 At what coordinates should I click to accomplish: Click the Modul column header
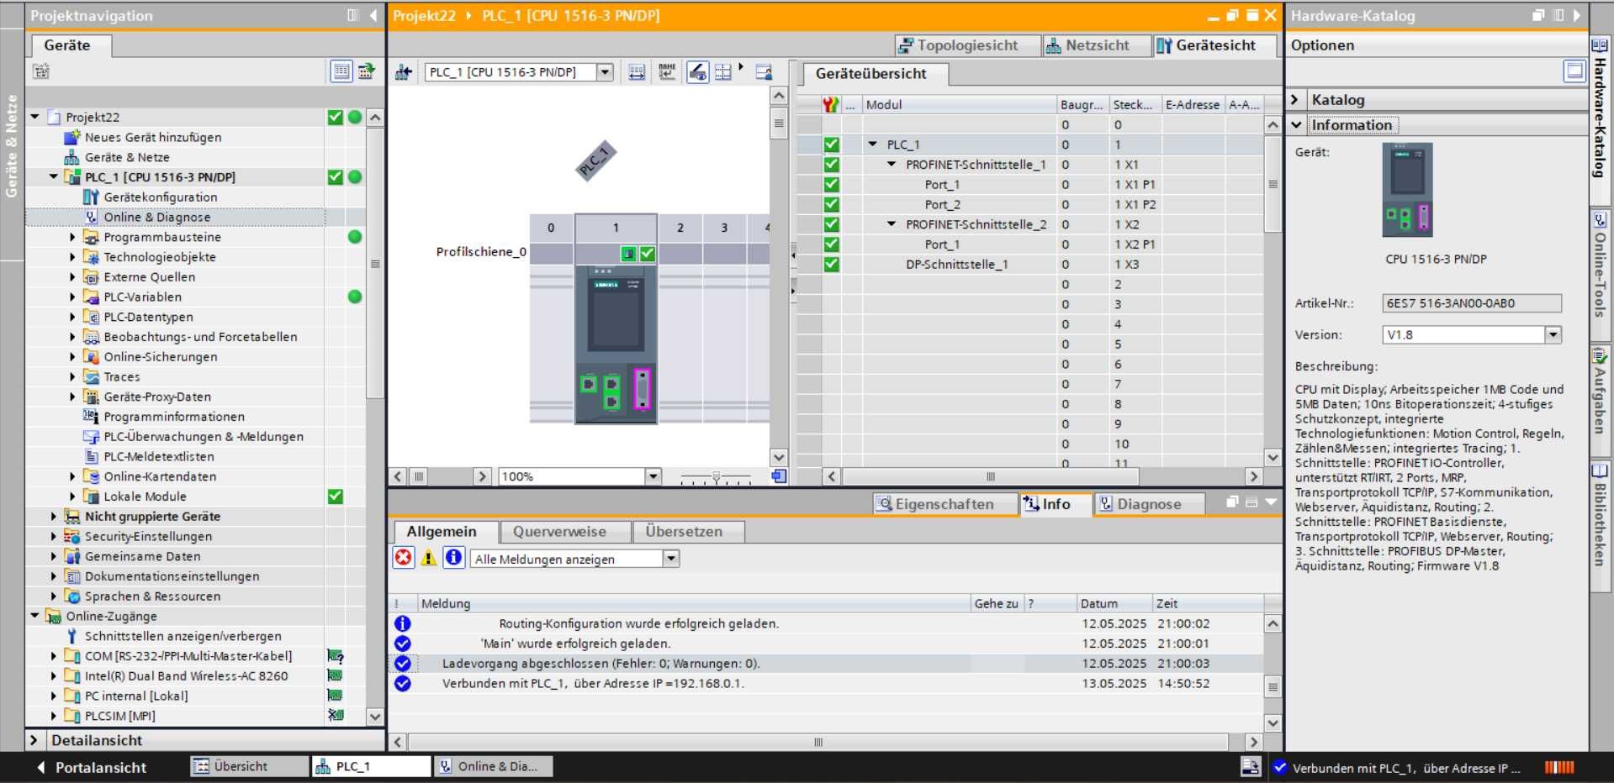[x=959, y=104]
